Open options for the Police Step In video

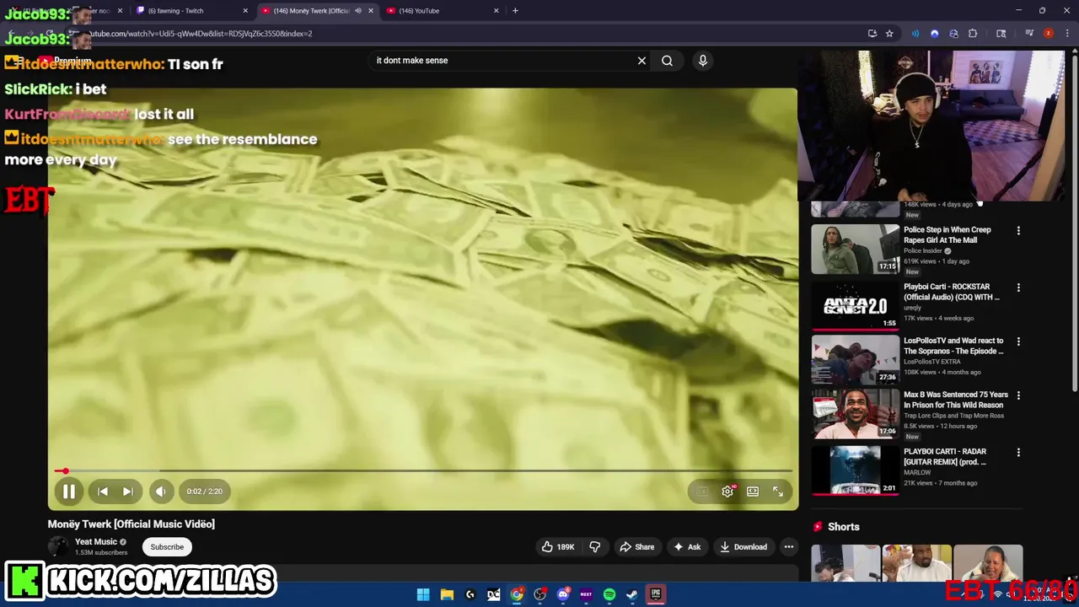click(1018, 231)
